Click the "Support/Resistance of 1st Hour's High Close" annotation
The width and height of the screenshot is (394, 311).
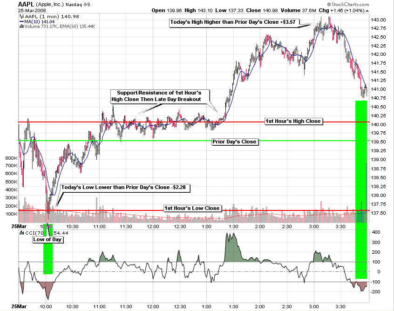(159, 96)
